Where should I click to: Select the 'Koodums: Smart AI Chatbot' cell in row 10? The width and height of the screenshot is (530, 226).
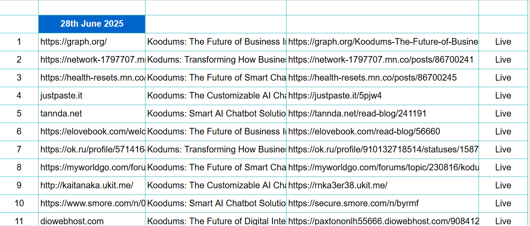click(216, 203)
